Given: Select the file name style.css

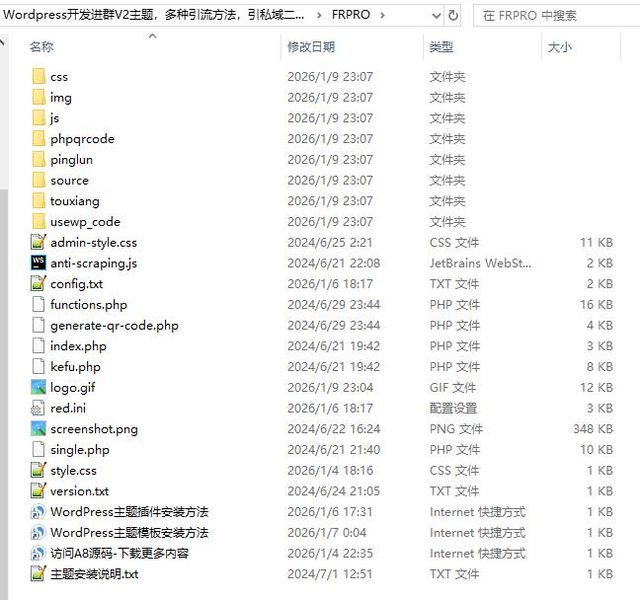Looking at the screenshot, I should 73,471.
